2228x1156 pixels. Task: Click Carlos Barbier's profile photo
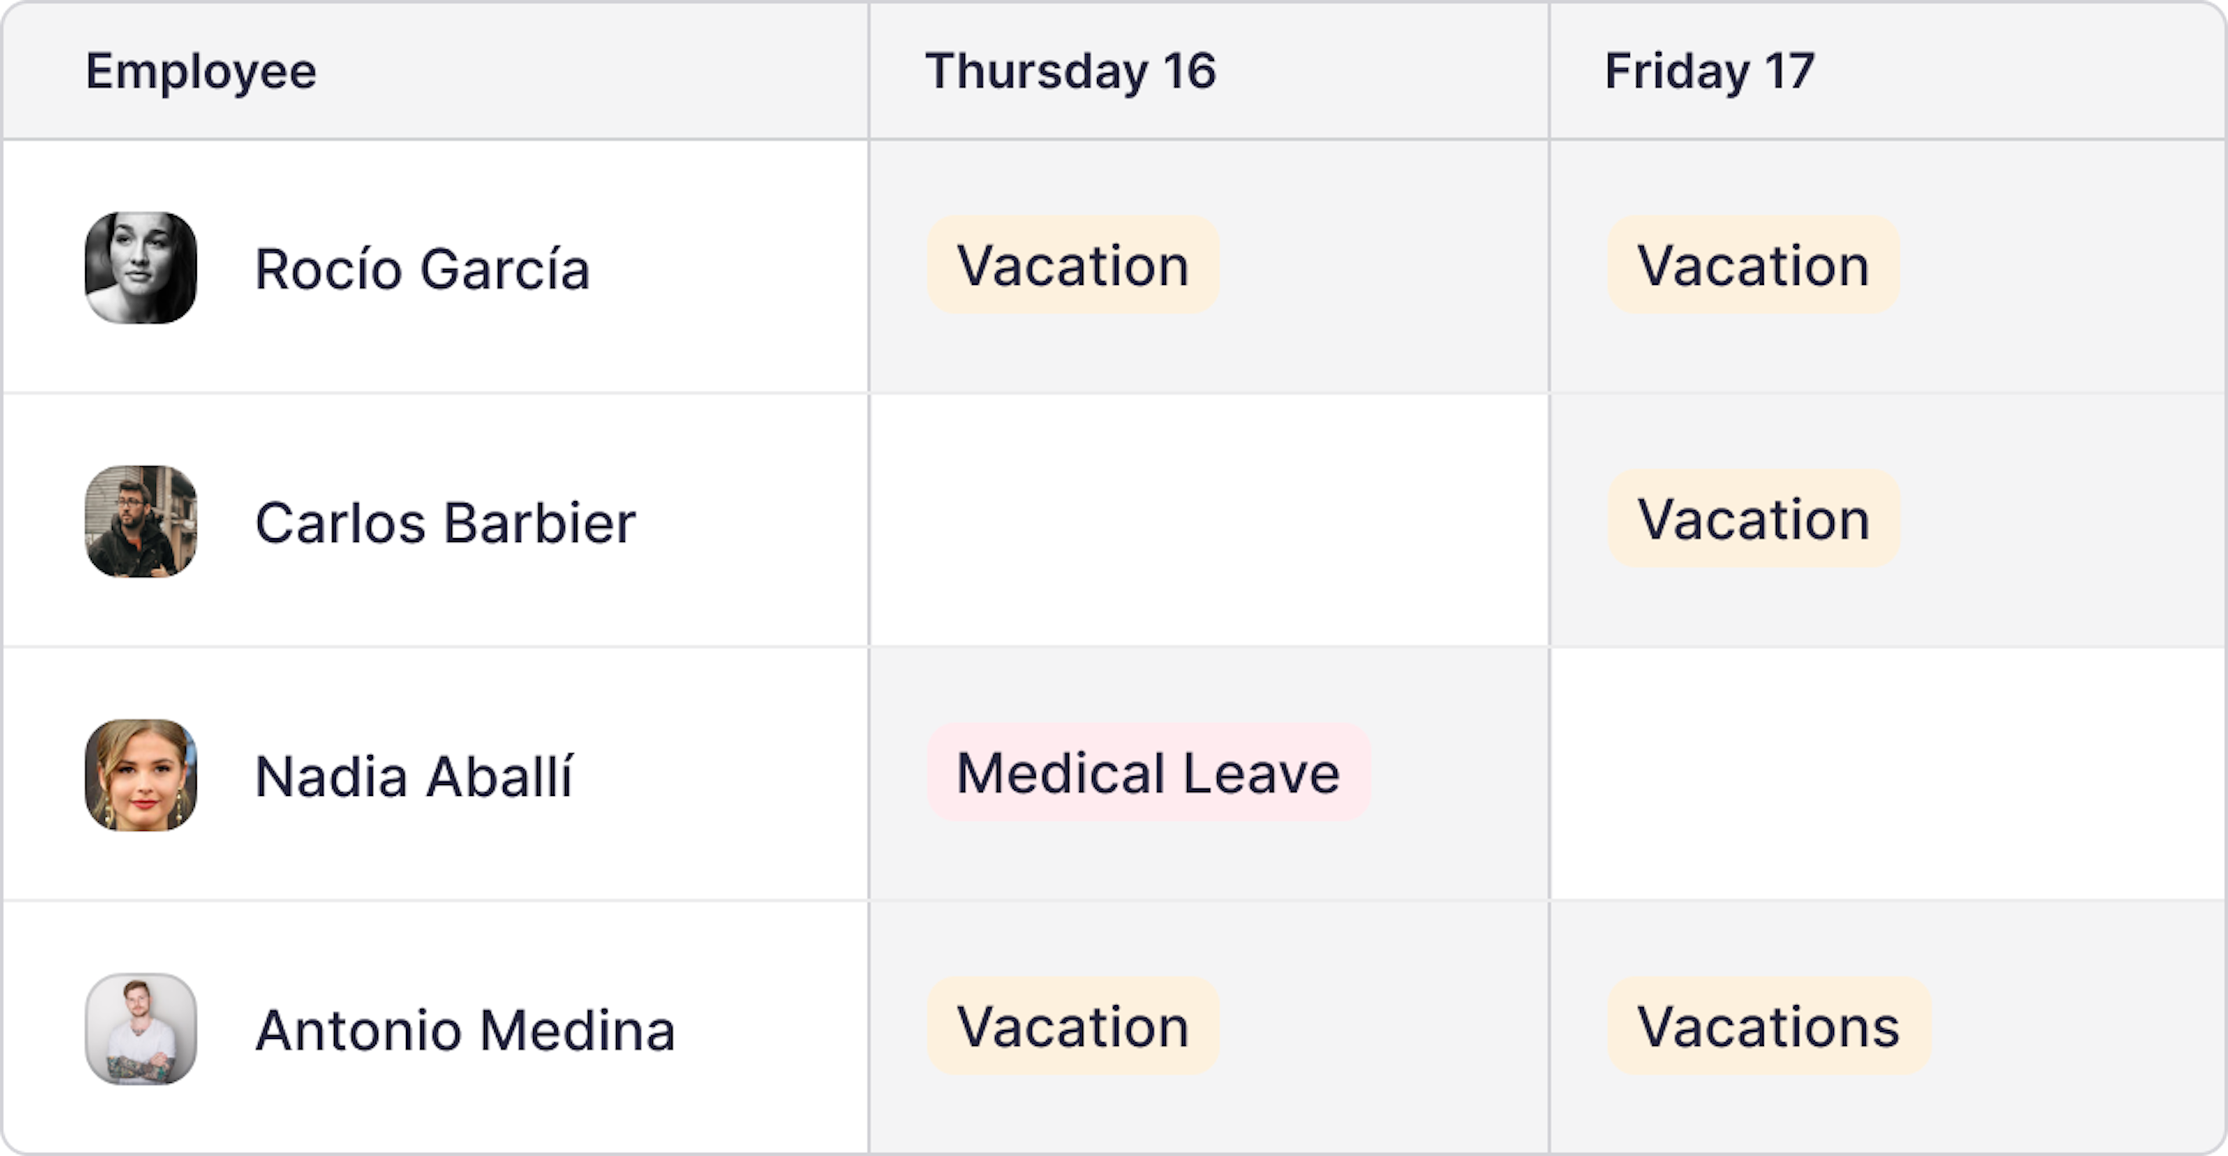pyautogui.click(x=141, y=520)
